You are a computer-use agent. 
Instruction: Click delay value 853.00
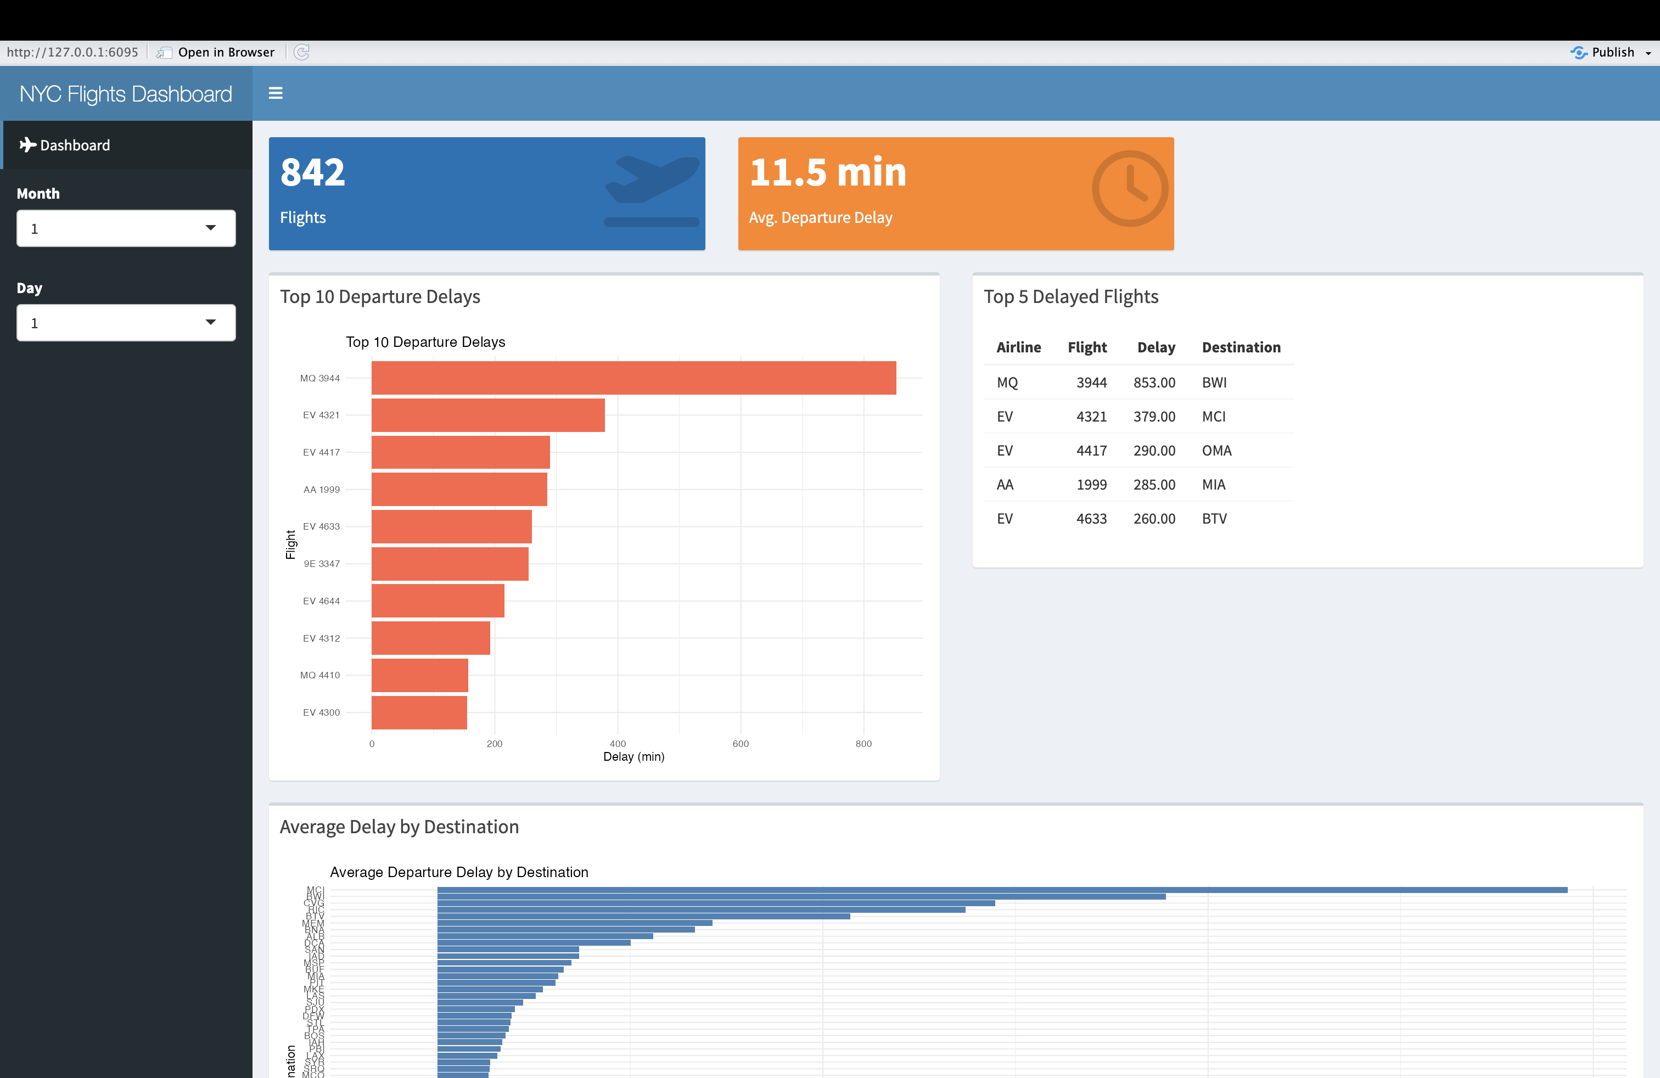pyautogui.click(x=1154, y=382)
